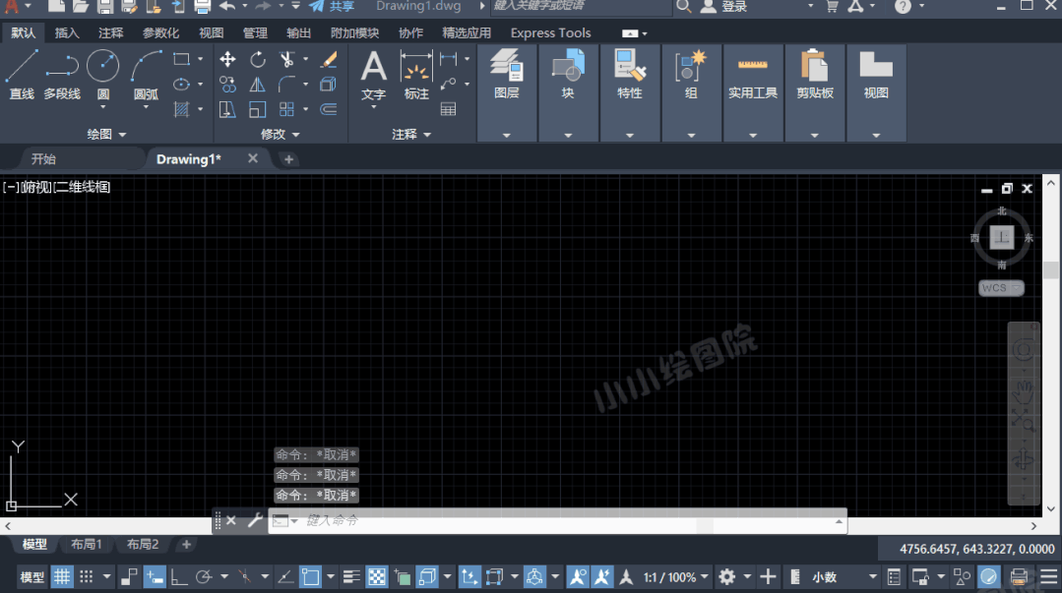Activate the Move tool
This screenshot has width=1062, height=593.
pyautogui.click(x=227, y=59)
